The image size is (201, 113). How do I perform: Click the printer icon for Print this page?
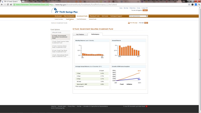[x=129, y=23]
